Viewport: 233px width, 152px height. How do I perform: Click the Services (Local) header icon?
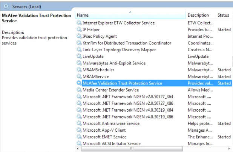6,6
